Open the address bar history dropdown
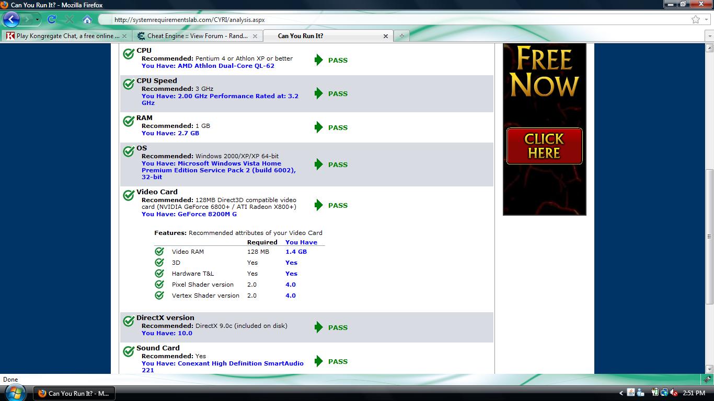 click(706, 20)
